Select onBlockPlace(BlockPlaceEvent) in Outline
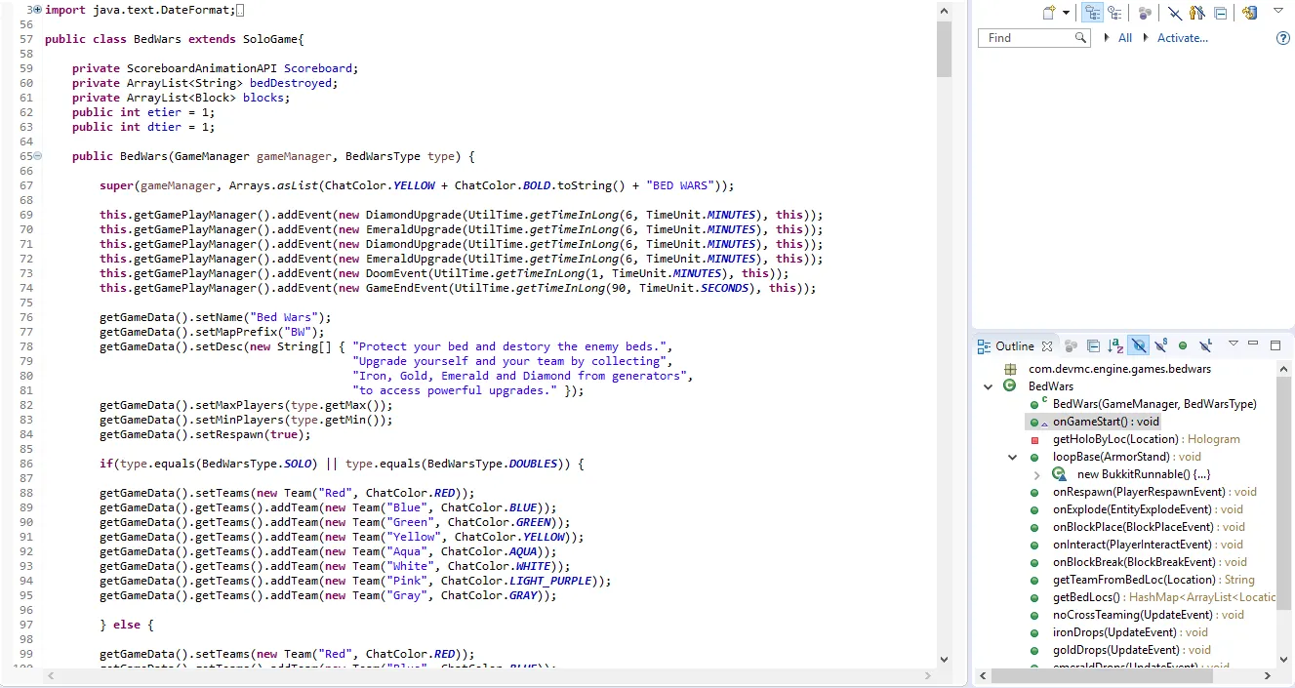The width and height of the screenshot is (1295, 688). tap(1149, 527)
